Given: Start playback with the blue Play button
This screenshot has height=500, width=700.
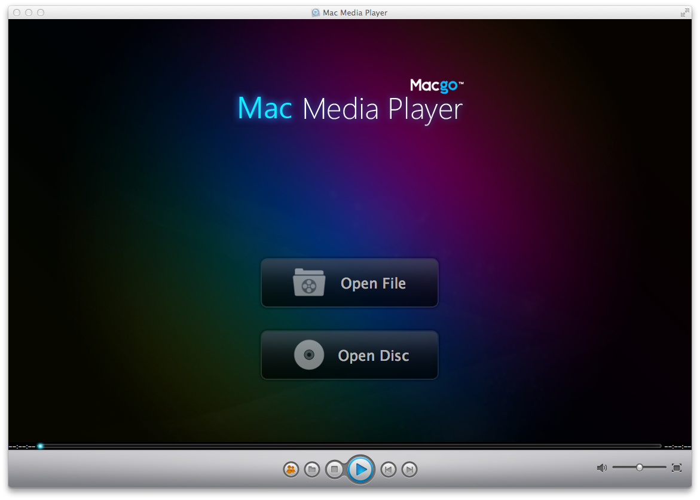Looking at the screenshot, I should pos(360,469).
